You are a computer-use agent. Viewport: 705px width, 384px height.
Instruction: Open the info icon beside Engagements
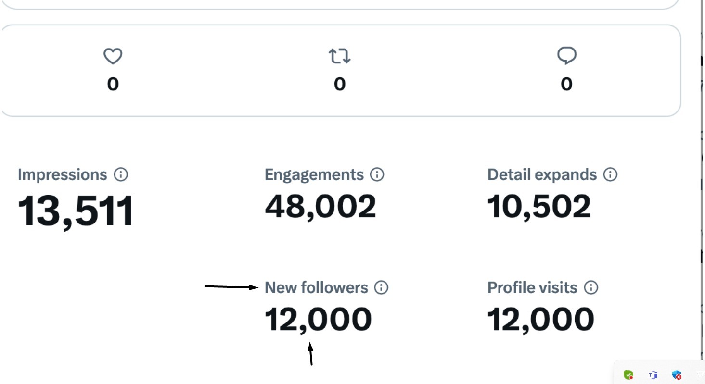pyautogui.click(x=377, y=174)
